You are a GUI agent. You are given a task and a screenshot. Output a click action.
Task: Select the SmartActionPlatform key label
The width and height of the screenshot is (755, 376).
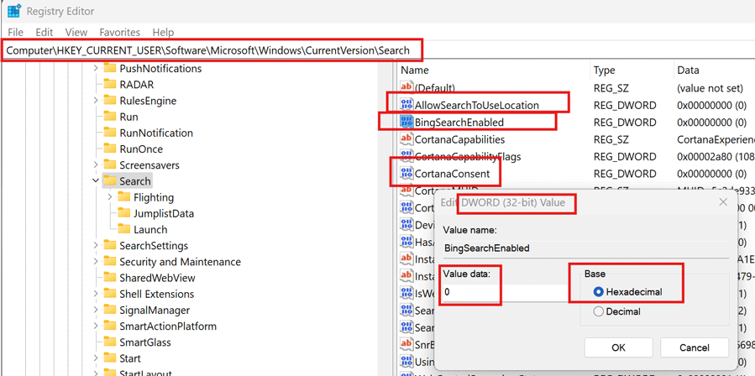click(x=168, y=326)
